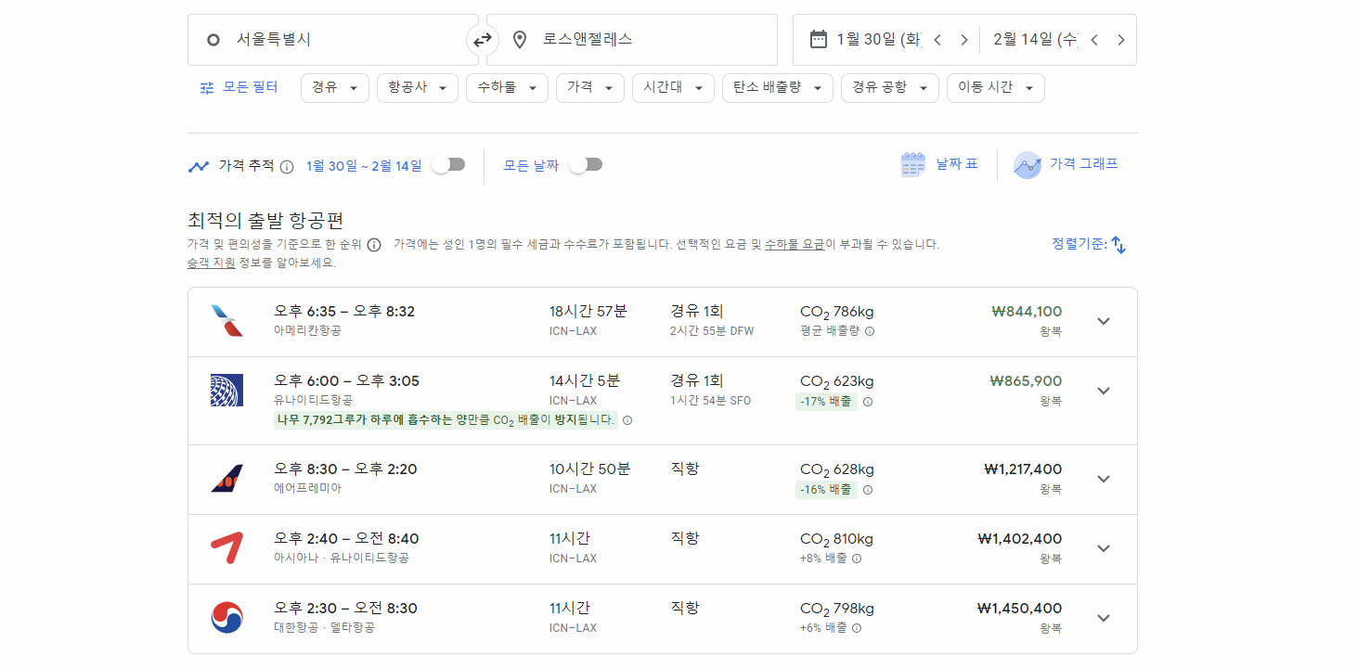The height and width of the screenshot is (668, 1357).
Task: Expand the American Airlines flight details chevron
Action: point(1104,320)
